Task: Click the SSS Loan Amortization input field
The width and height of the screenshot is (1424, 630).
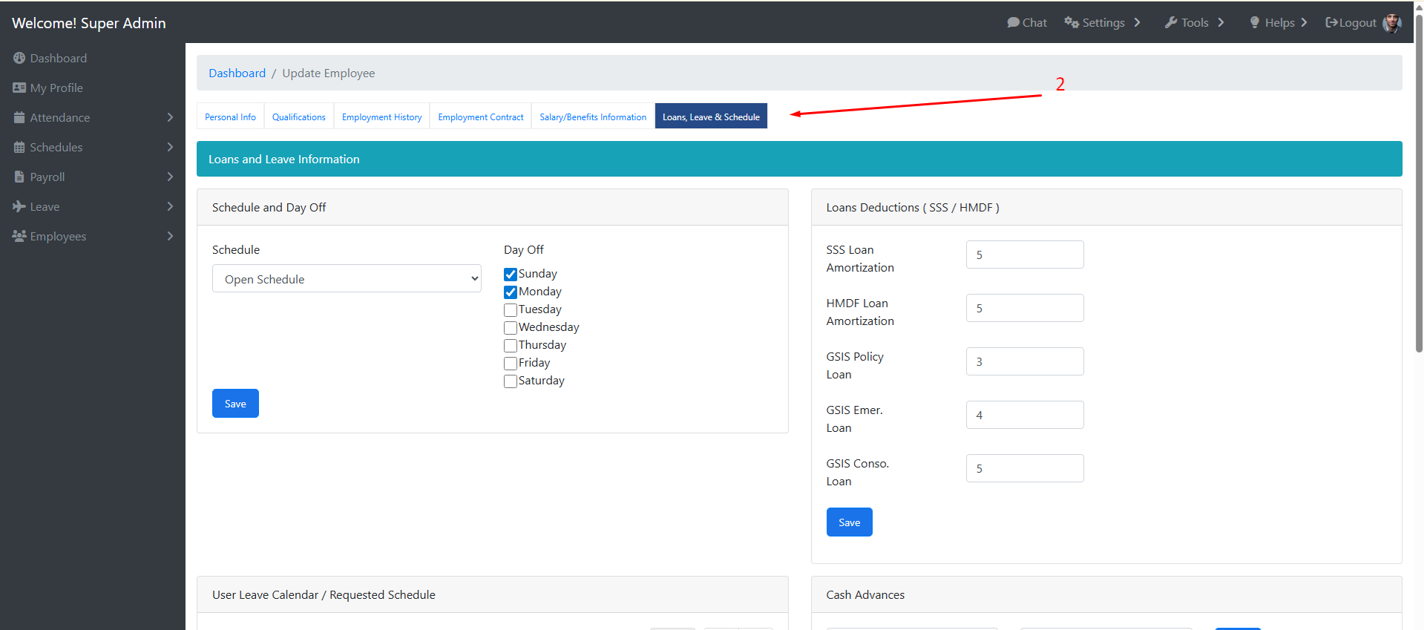Action: [x=1024, y=255]
